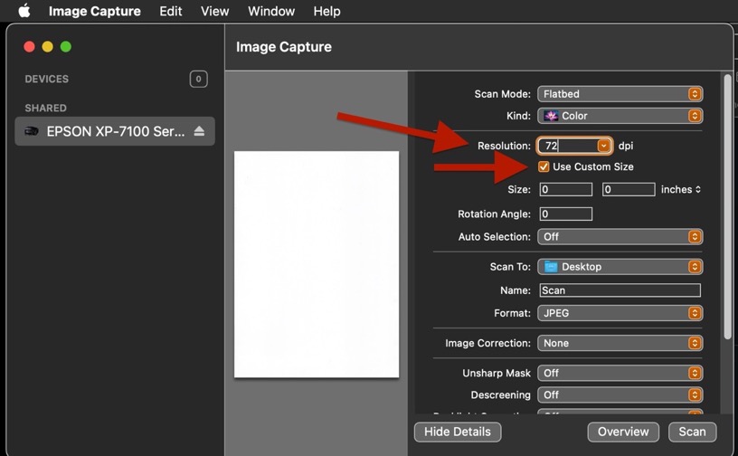Click the SHARED section header
The width and height of the screenshot is (738, 456).
pos(45,108)
